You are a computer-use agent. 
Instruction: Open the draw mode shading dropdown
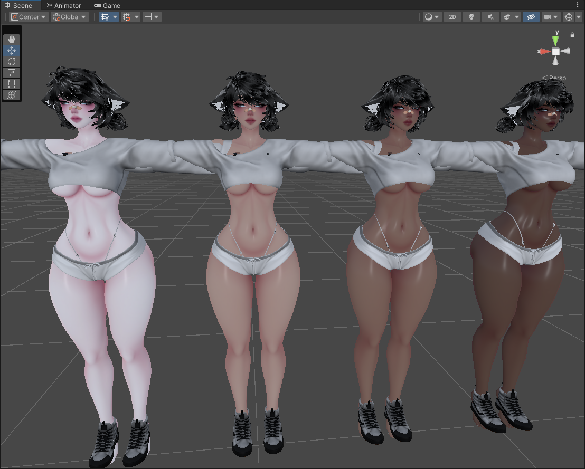tap(432, 17)
